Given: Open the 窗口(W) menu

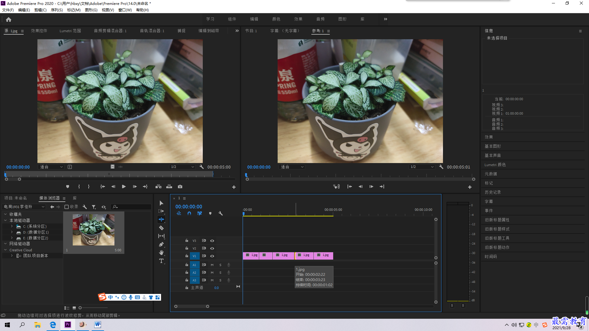Looking at the screenshot, I should [x=125, y=10].
